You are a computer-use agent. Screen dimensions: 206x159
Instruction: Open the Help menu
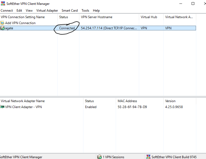(96, 11)
